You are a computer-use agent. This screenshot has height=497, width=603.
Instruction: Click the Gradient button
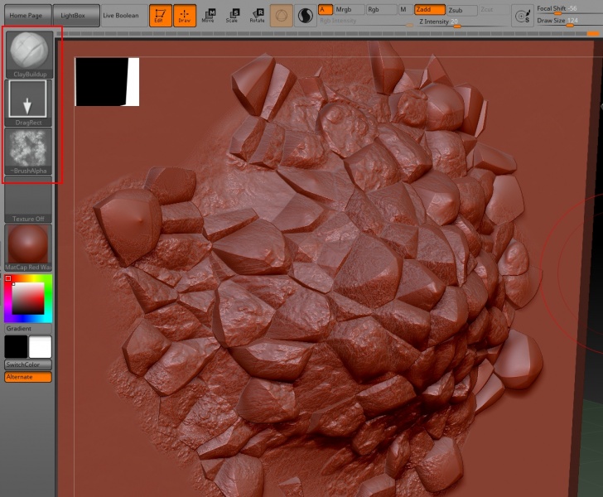(28, 329)
